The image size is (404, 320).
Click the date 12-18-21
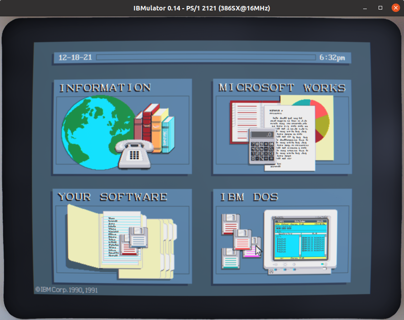coord(75,57)
